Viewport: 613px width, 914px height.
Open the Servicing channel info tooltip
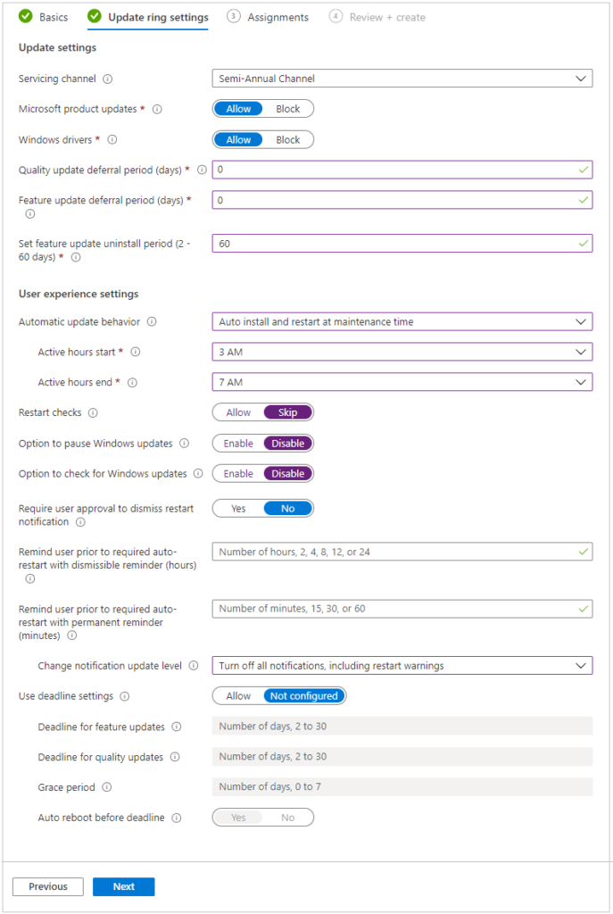click(107, 79)
